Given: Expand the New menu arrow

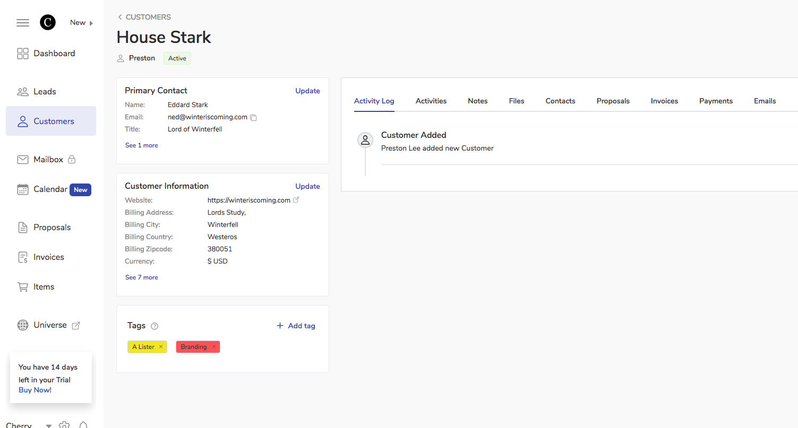Looking at the screenshot, I should tap(91, 23).
